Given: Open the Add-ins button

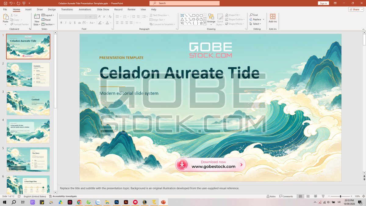Looking at the screenshot, I should [273, 18].
